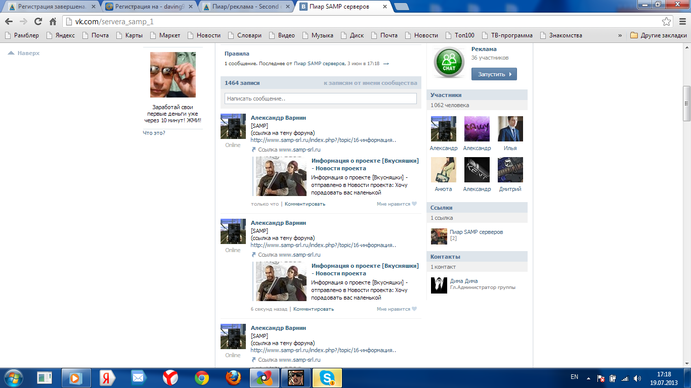691x388 pixels.
Task: Open the Топ100 bookmark
Action: [x=460, y=35]
